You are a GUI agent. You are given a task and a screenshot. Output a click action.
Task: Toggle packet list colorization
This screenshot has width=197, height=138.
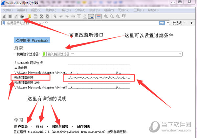coord(98,16)
